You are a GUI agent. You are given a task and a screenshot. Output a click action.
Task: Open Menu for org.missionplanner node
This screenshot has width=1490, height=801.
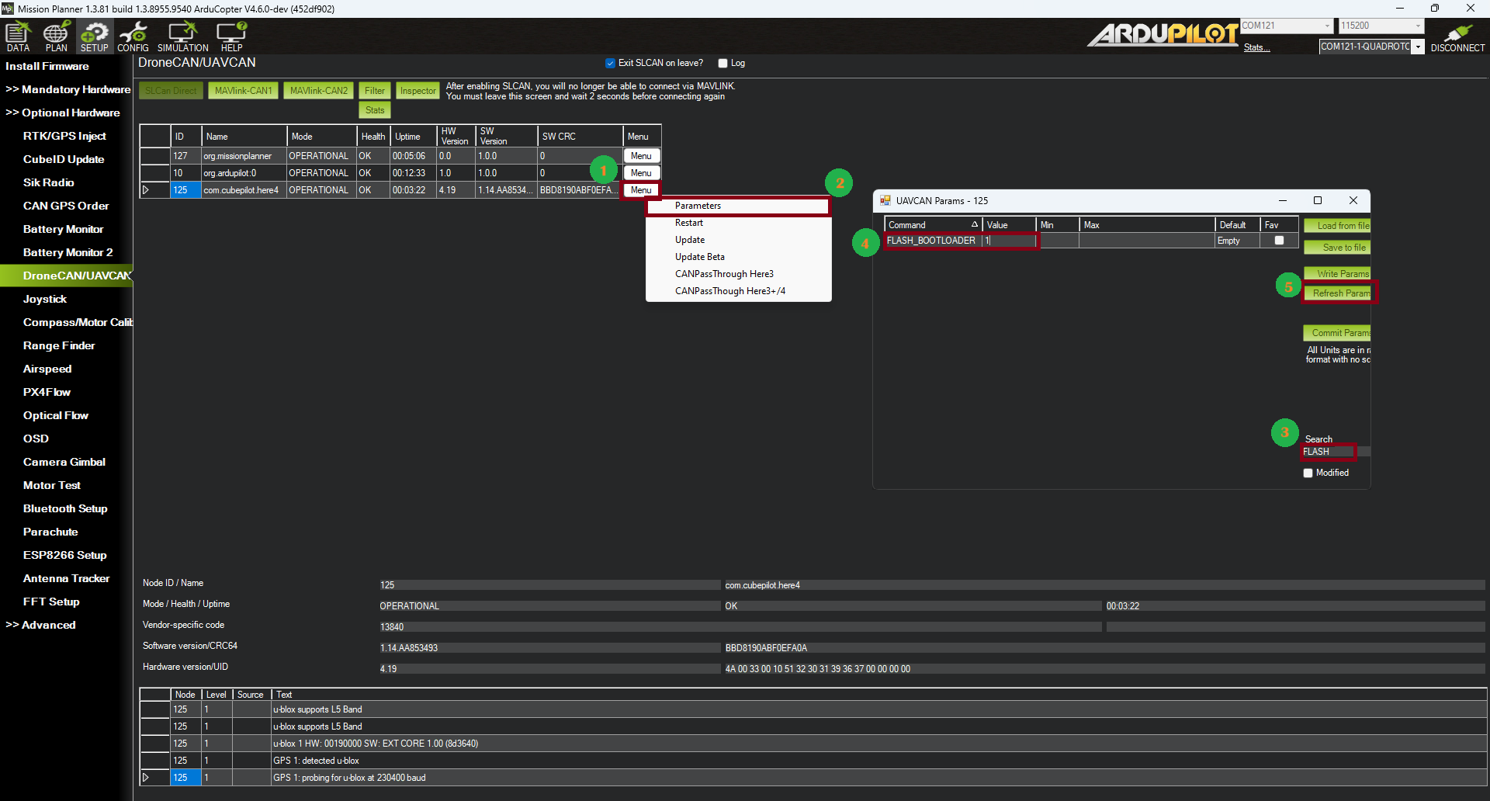641,156
